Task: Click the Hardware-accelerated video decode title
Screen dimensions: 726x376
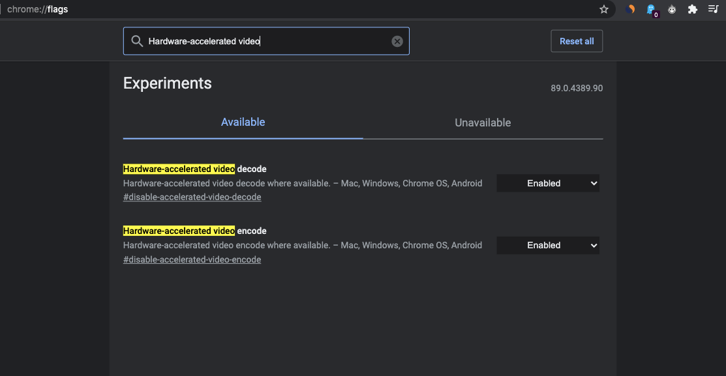Action: 194,169
